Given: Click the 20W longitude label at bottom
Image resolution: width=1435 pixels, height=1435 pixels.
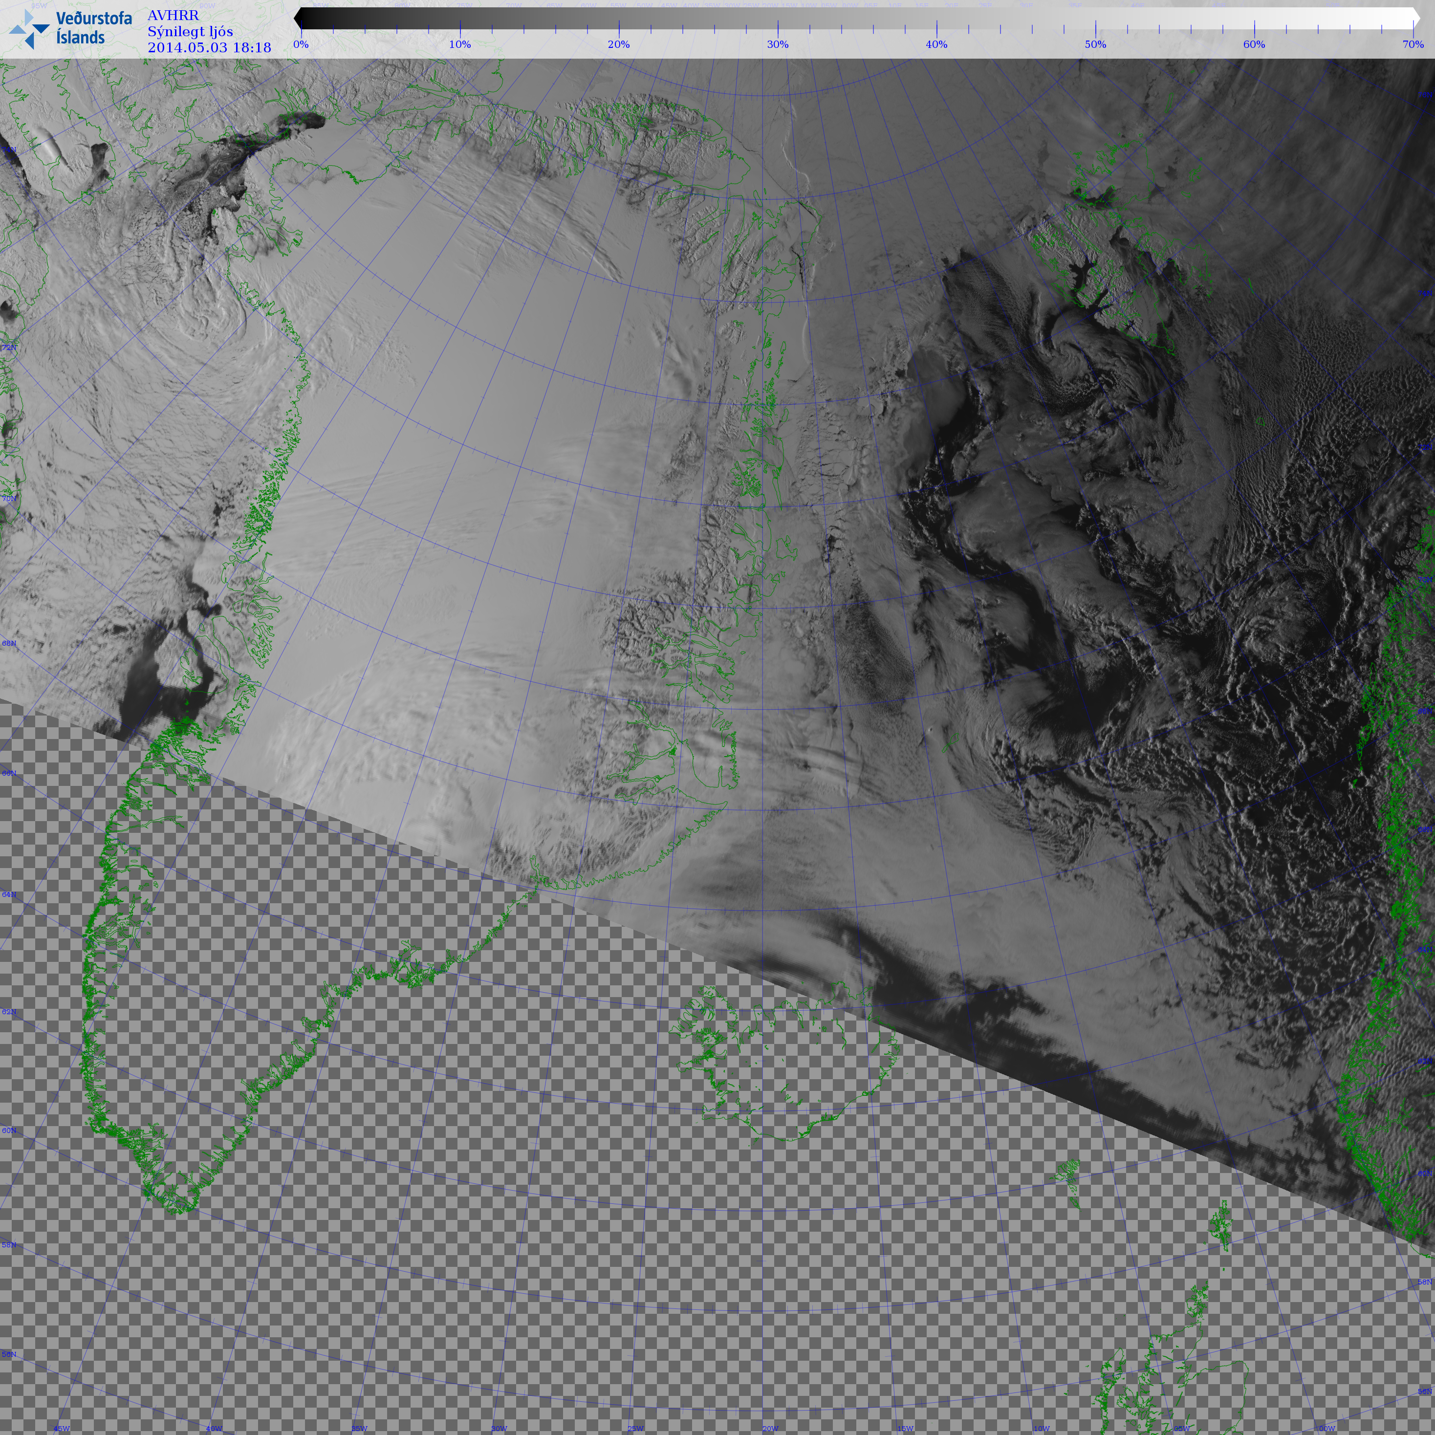Looking at the screenshot, I should tap(770, 1428).
